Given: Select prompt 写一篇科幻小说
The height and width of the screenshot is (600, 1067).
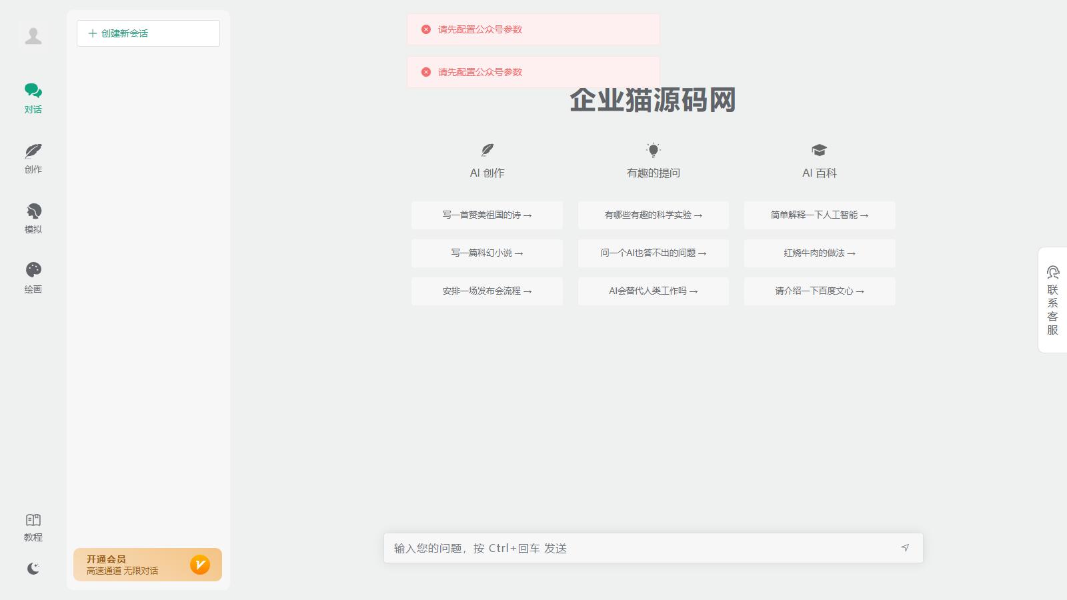Looking at the screenshot, I should click(x=487, y=253).
